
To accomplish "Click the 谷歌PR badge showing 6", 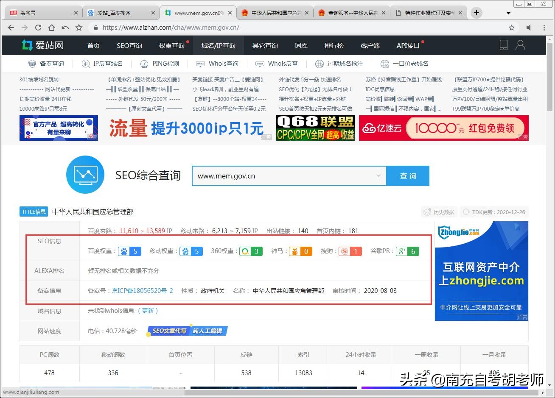I will (x=407, y=251).
